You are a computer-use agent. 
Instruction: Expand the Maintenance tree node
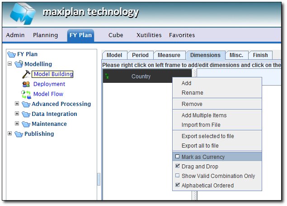pyautogui.click(x=17, y=124)
